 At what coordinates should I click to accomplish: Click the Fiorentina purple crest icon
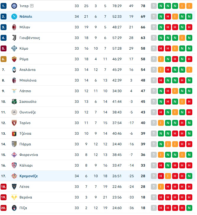point(14,155)
